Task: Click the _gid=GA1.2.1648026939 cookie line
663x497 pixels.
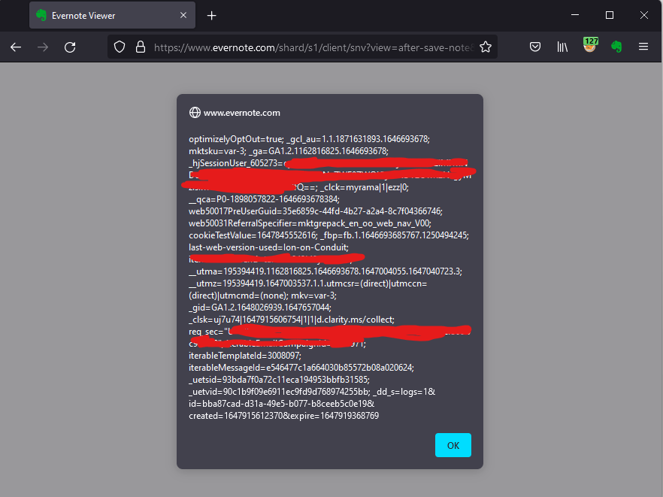Action: (260, 308)
